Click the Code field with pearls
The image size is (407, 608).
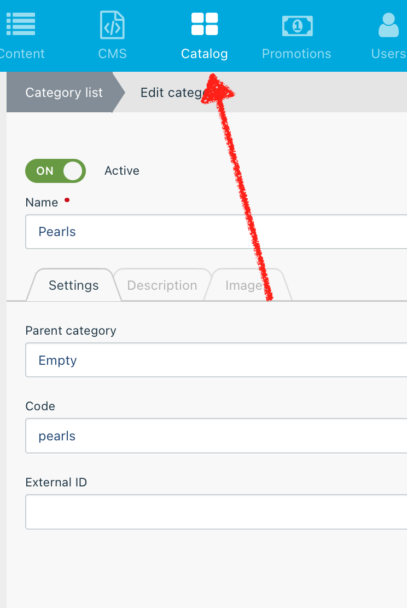coord(216,436)
